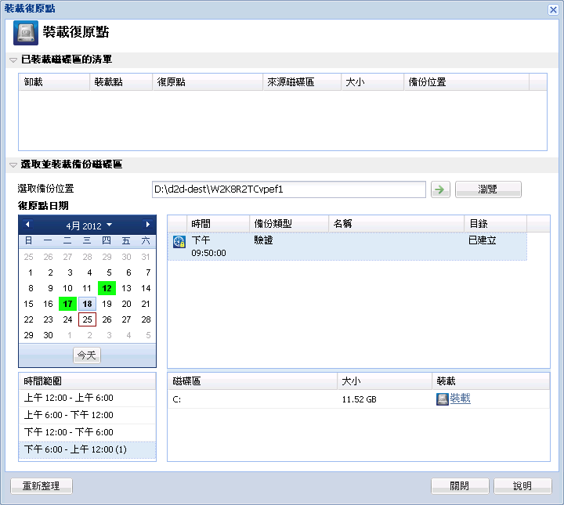Click the recovery point globe-lock icon at 09:50:00
Image resolution: width=564 pixels, height=505 pixels.
tap(179, 242)
